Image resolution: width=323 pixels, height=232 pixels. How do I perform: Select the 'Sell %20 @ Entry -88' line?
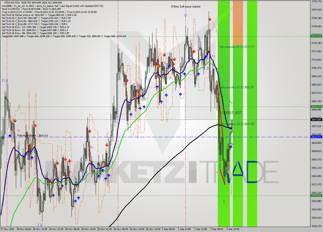coord(35,33)
